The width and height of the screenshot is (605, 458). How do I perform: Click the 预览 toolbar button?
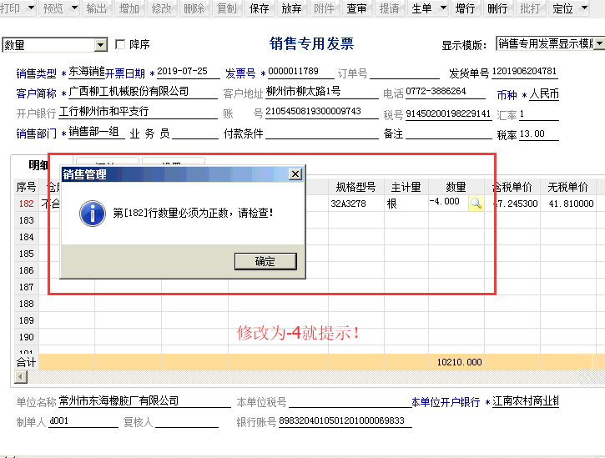pyautogui.click(x=53, y=8)
